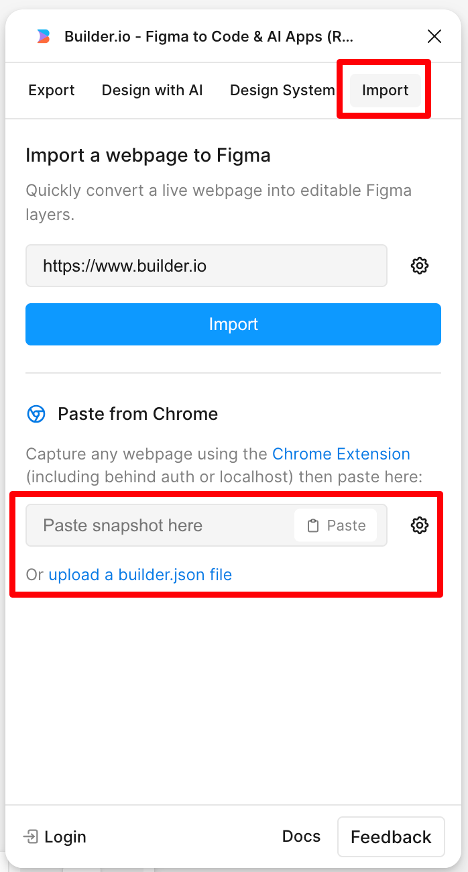Select the Design System tab

pos(282,91)
